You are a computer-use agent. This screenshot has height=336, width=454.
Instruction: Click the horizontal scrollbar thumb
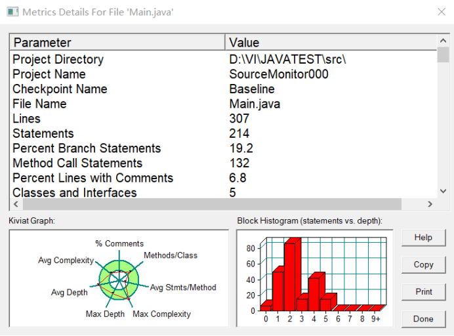pyautogui.click(x=212, y=204)
